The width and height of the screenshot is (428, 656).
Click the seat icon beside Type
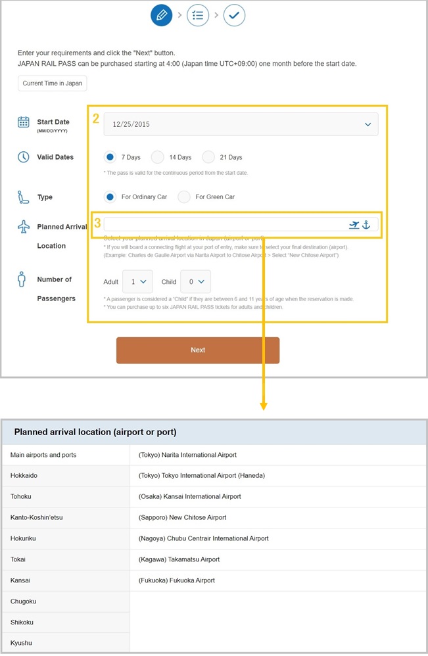pyautogui.click(x=23, y=197)
